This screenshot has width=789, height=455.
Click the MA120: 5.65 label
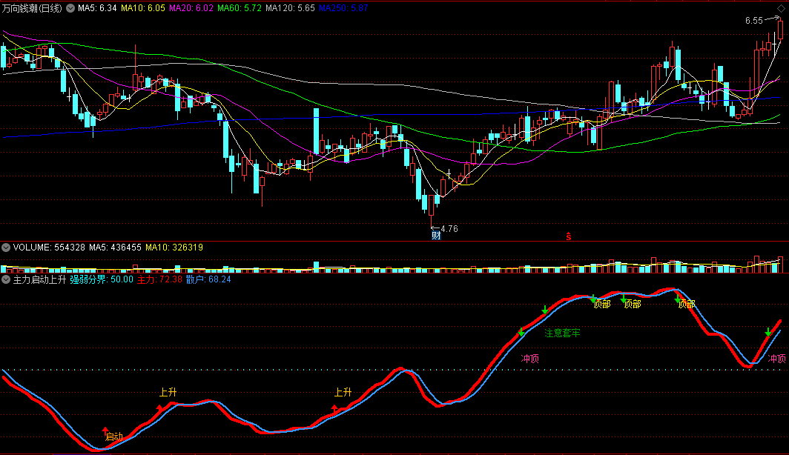[x=291, y=8]
